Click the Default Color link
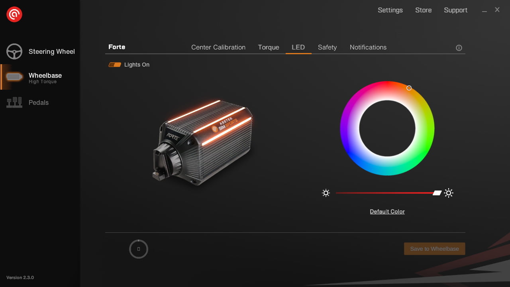 tap(387, 212)
